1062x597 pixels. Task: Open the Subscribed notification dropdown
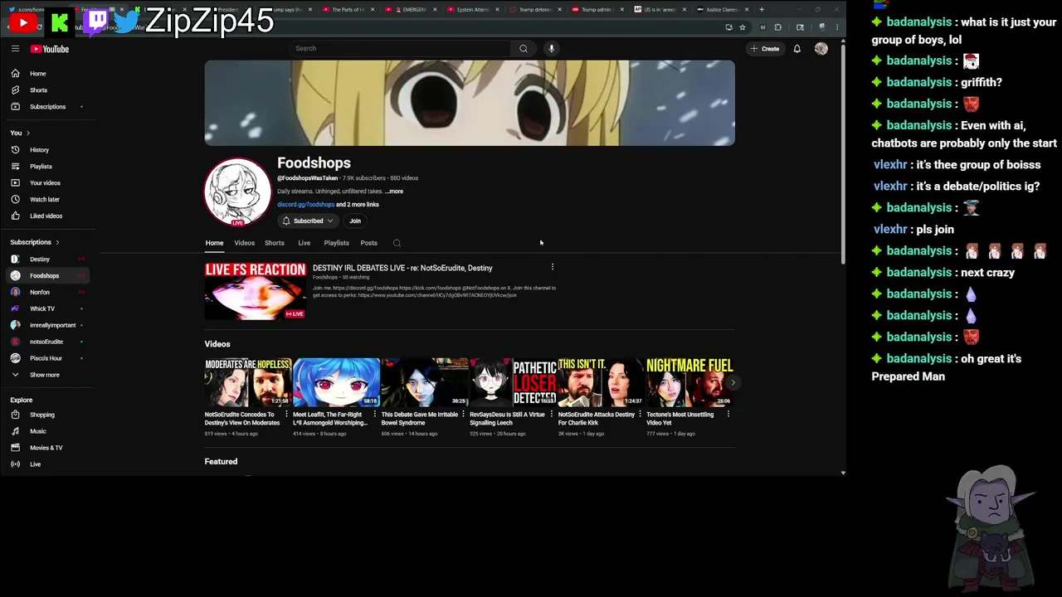(x=308, y=221)
